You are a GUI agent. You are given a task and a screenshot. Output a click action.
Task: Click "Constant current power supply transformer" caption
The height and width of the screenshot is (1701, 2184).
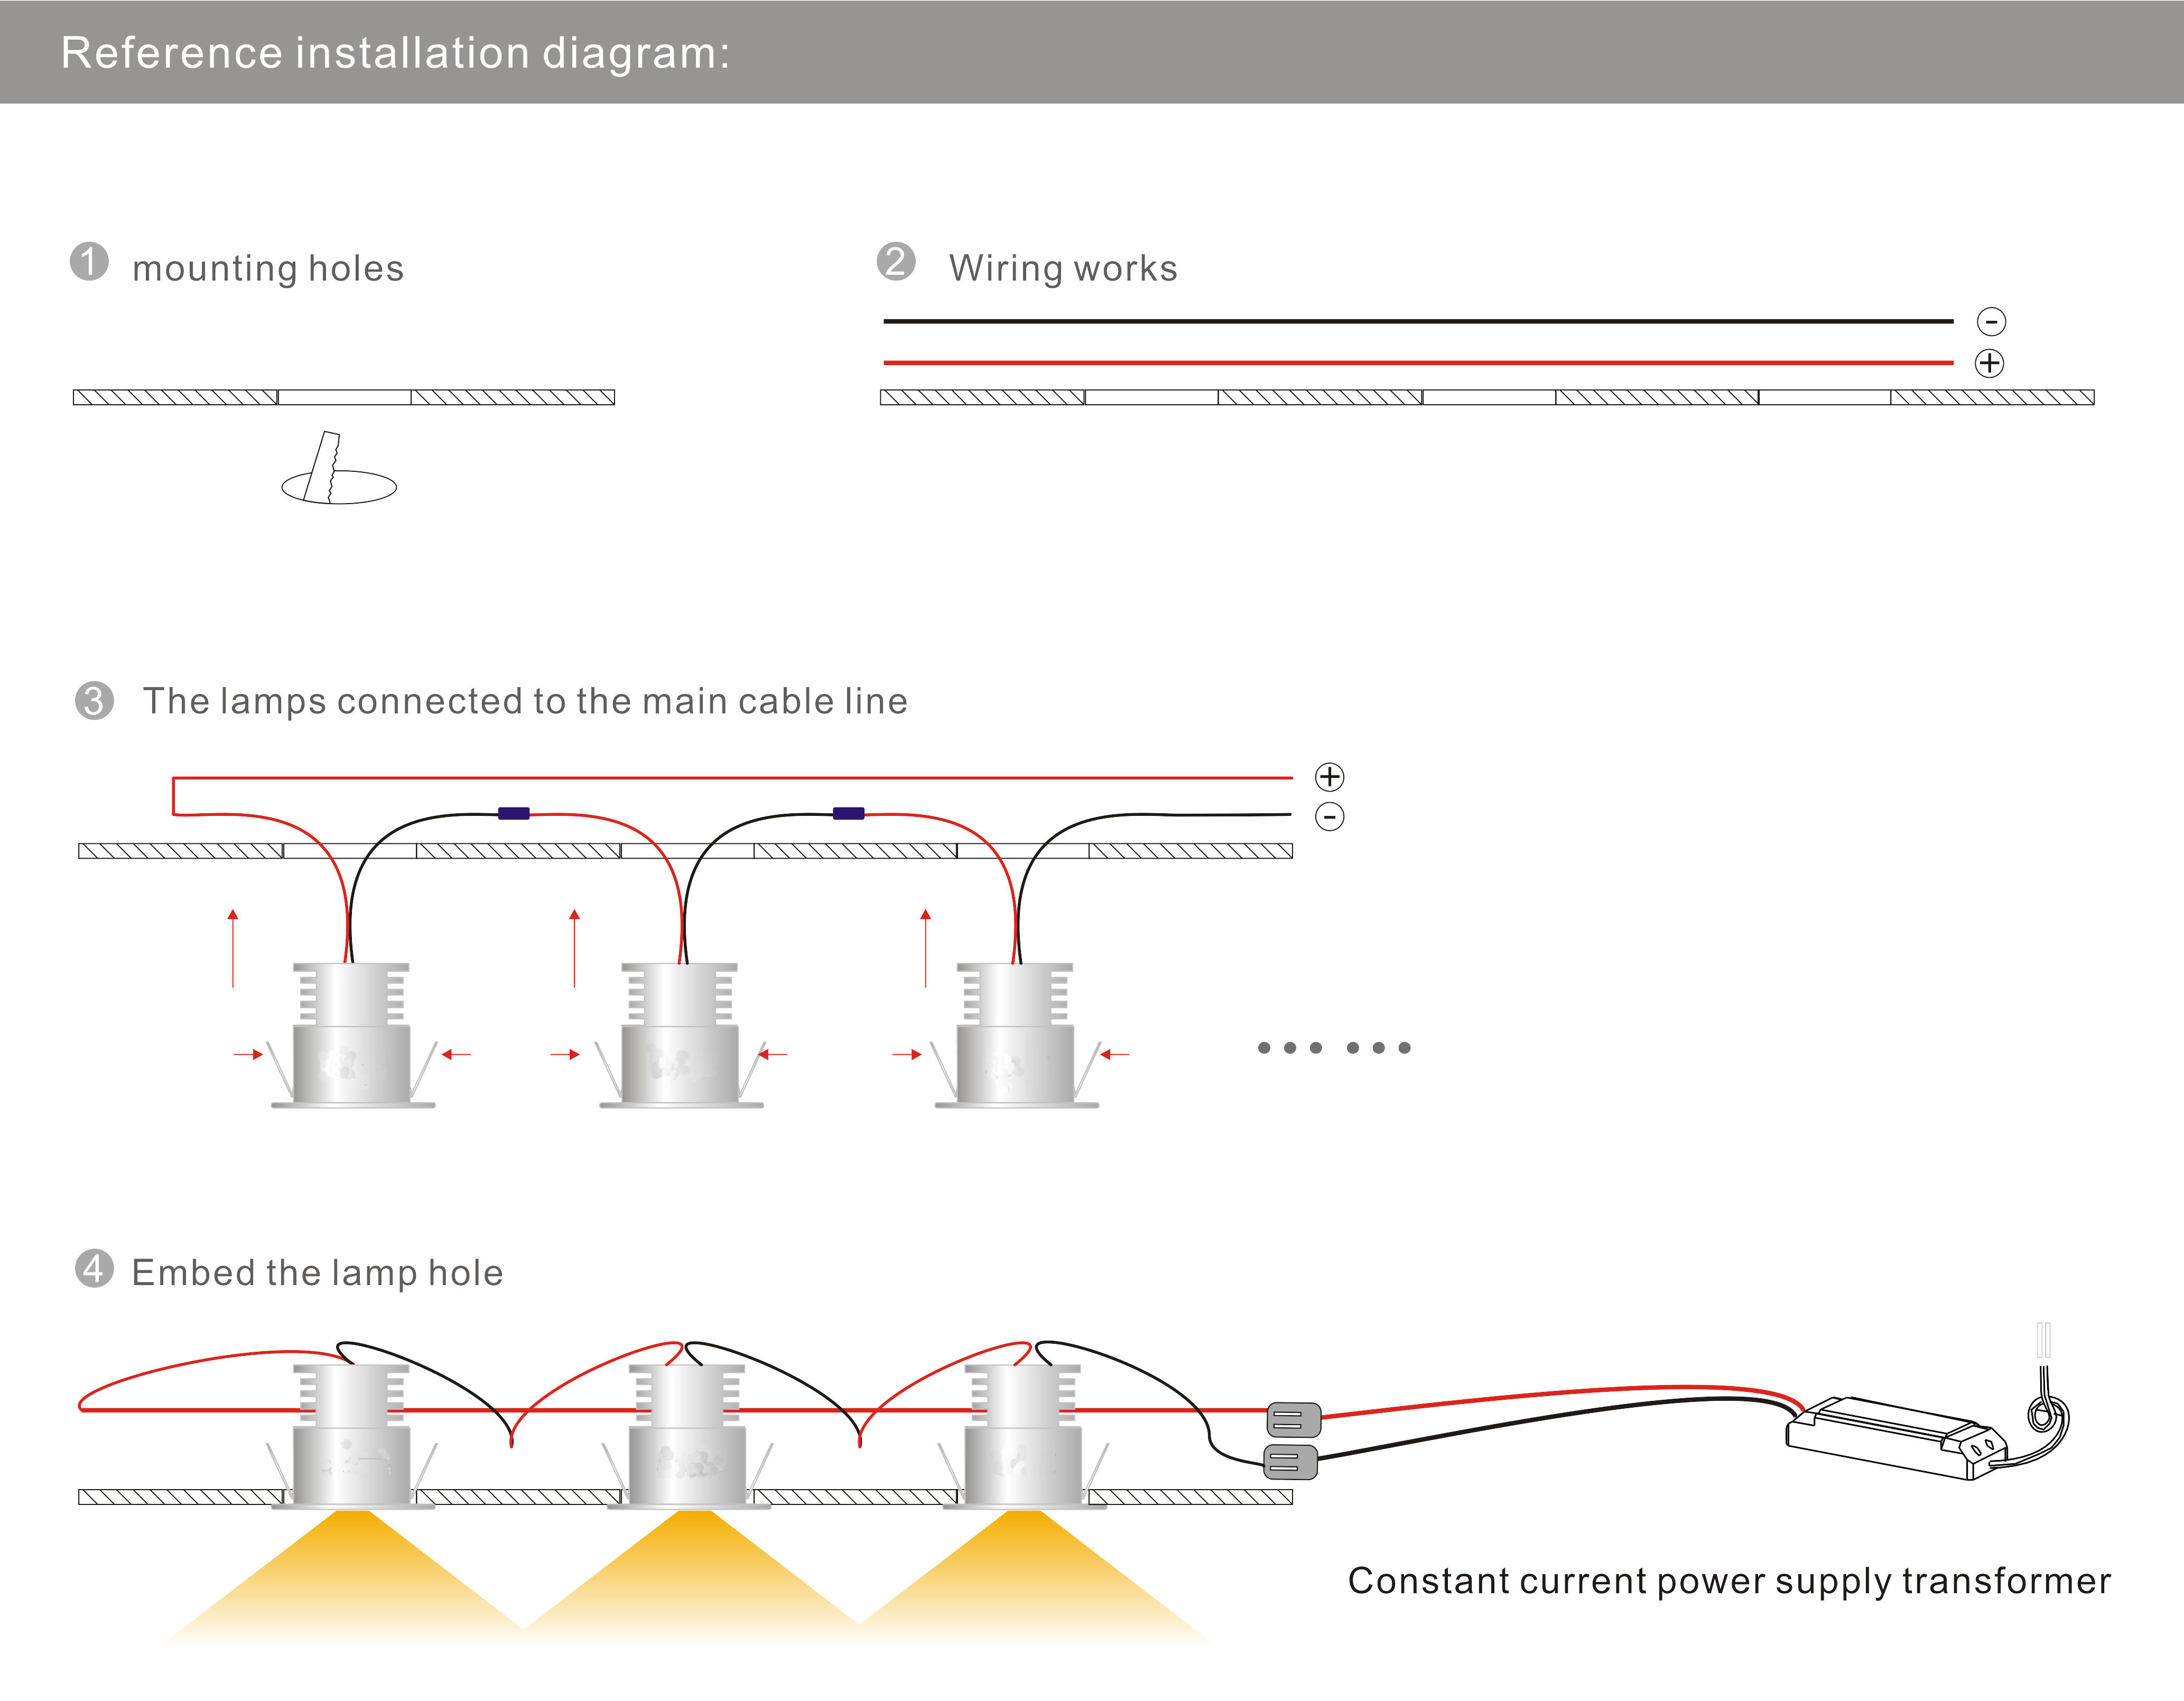(1729, 1581)
